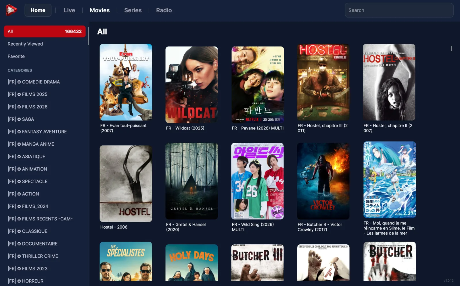Open the Slime anime movie poster
This screenshot has width=460, height=286.
[389, 180]
